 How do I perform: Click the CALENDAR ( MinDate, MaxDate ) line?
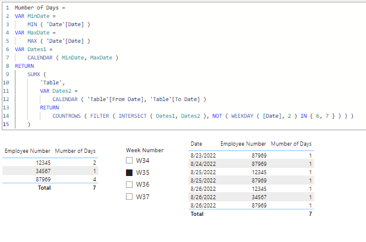point(73,58)
